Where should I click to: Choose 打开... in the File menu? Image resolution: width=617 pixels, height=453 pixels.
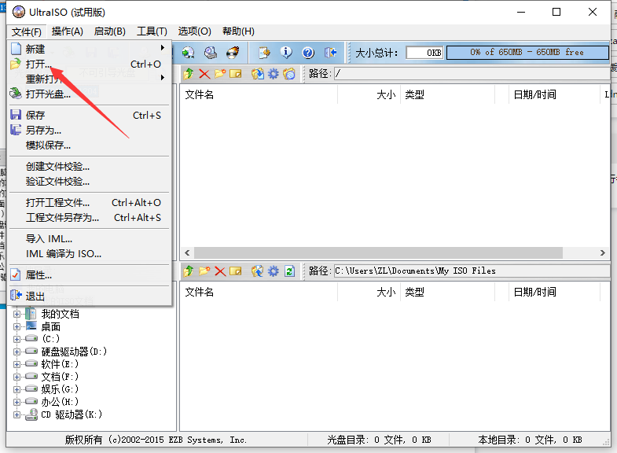coord(90,64)
